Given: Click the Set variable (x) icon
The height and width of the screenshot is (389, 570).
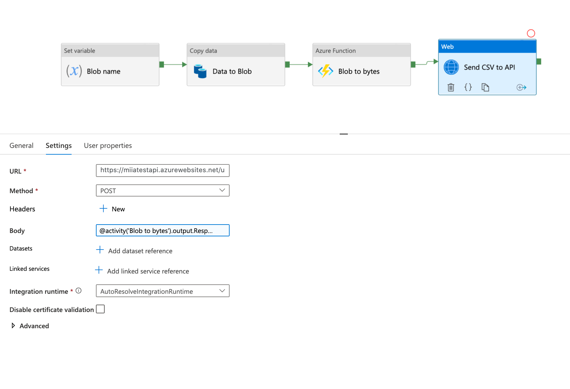Looking at the screenshot, I should click(74, 71).
